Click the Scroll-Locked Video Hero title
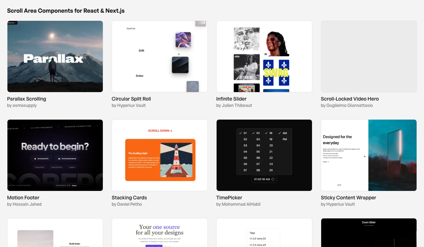424x247 pixels. pos(350,99)
